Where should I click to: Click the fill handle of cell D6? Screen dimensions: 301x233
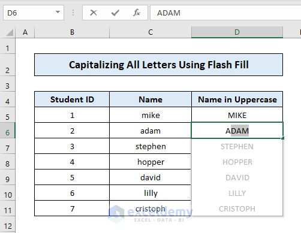[x=282, y=138]
